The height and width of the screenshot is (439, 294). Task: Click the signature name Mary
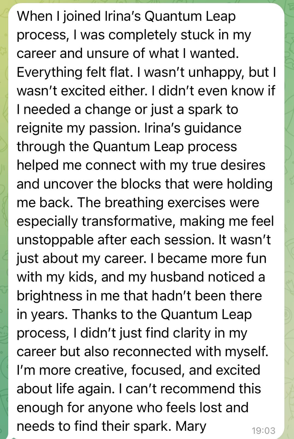(x=191, y=426)
